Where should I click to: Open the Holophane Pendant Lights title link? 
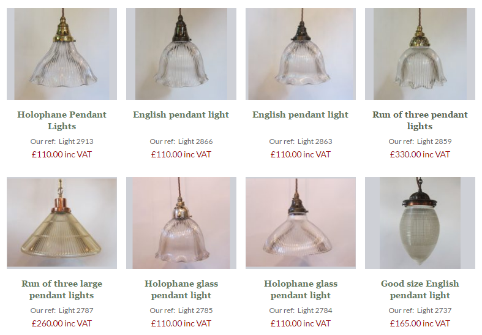click(x=62, y=120)
